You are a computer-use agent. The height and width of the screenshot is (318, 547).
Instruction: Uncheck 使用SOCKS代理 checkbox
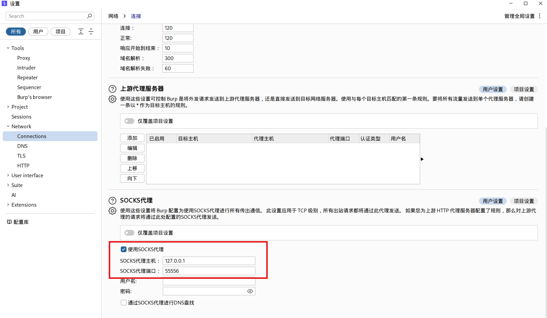(x=123, y=249)
